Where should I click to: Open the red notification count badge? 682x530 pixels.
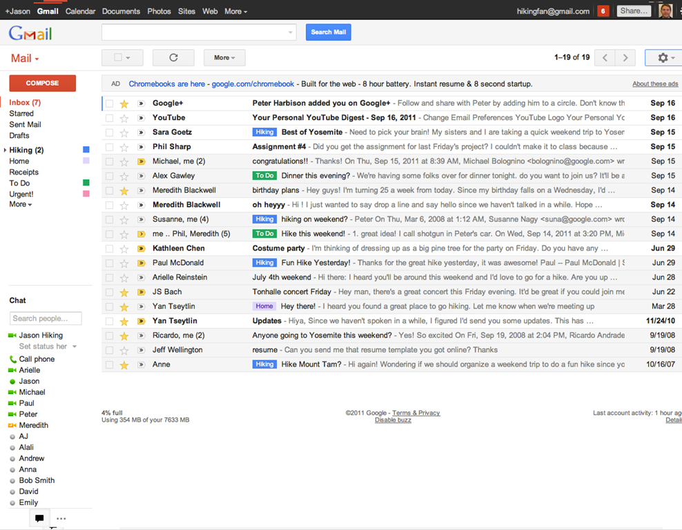tap(603, 11)
